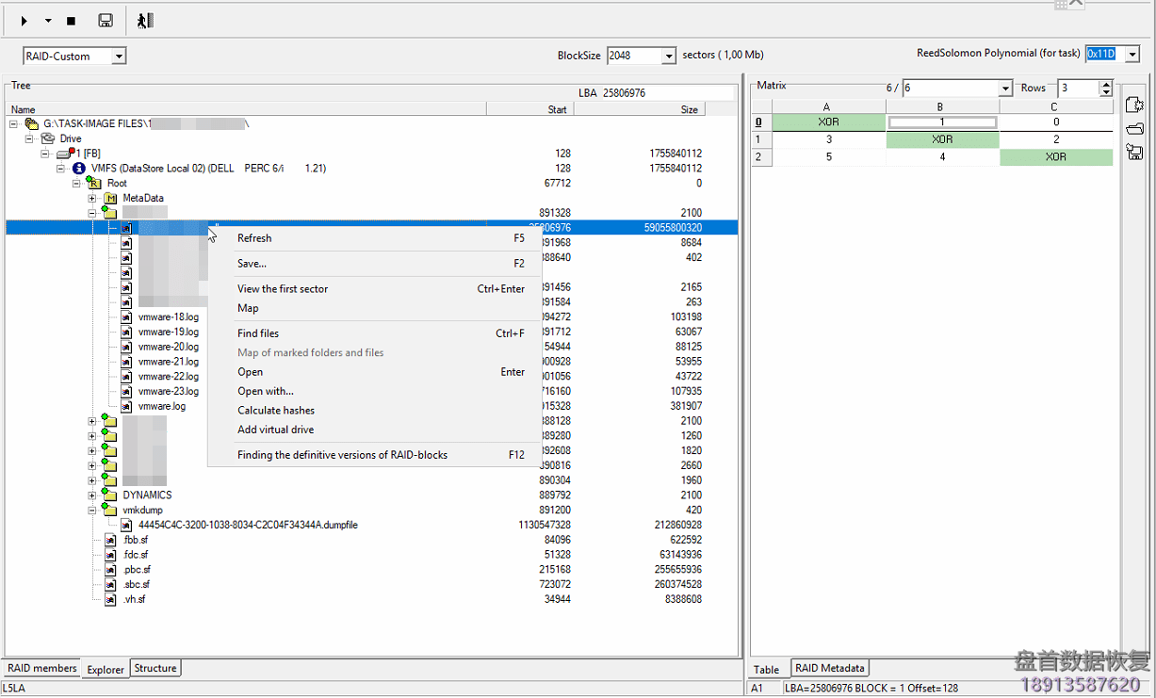Click the Name column header
1156x698 pixels.
point(246,109)
